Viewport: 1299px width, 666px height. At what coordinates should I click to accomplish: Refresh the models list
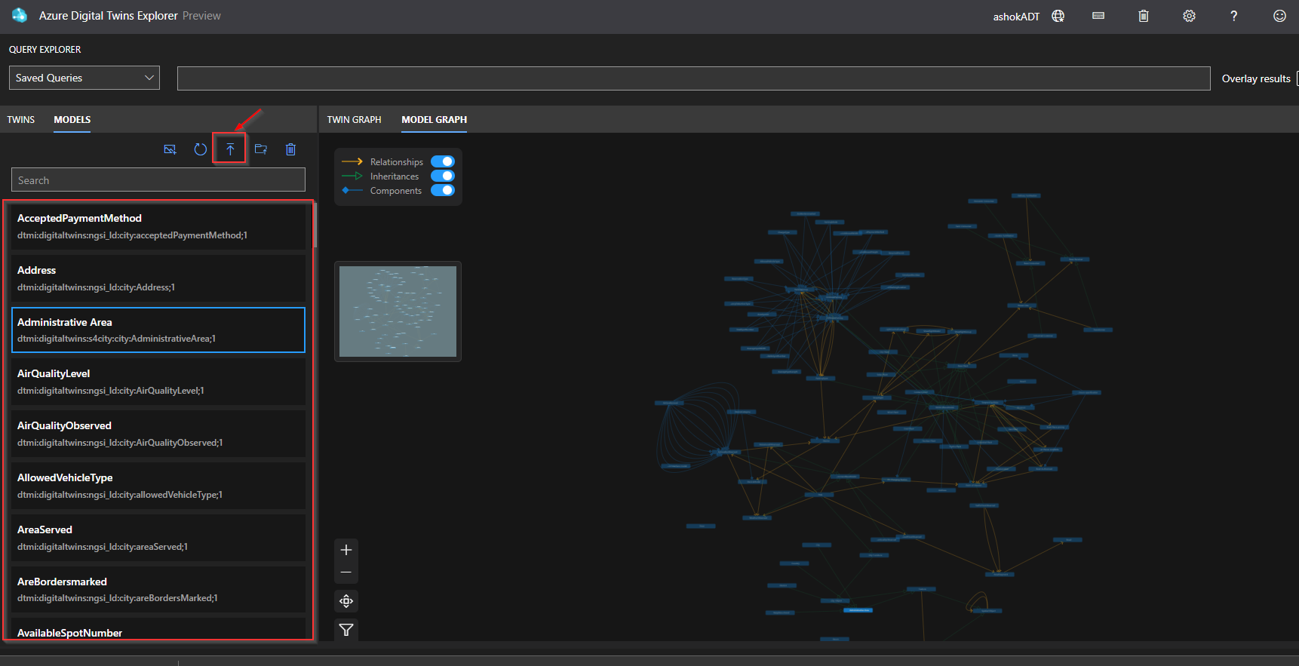200,149
